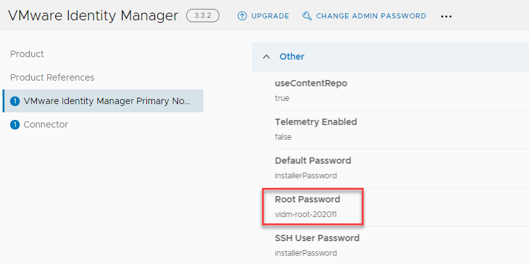This screenshot has height=264, width=529.
Task: Click the vidm-root-202011 password value
Action: click(x=306, y=214)
